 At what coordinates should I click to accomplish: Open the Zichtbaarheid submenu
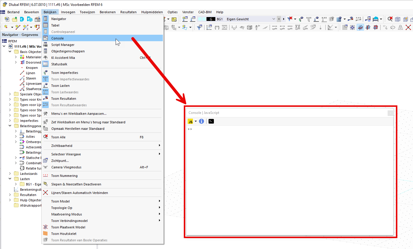(102, 146)
